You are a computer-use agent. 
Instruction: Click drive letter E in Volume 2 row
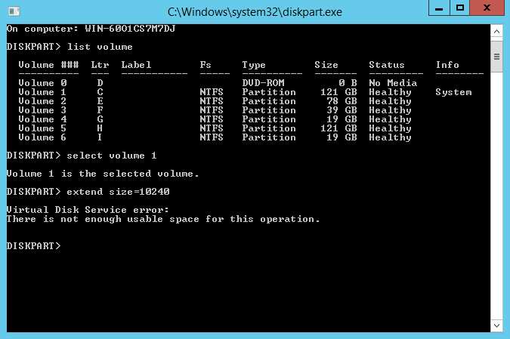(x=100, y=101)
